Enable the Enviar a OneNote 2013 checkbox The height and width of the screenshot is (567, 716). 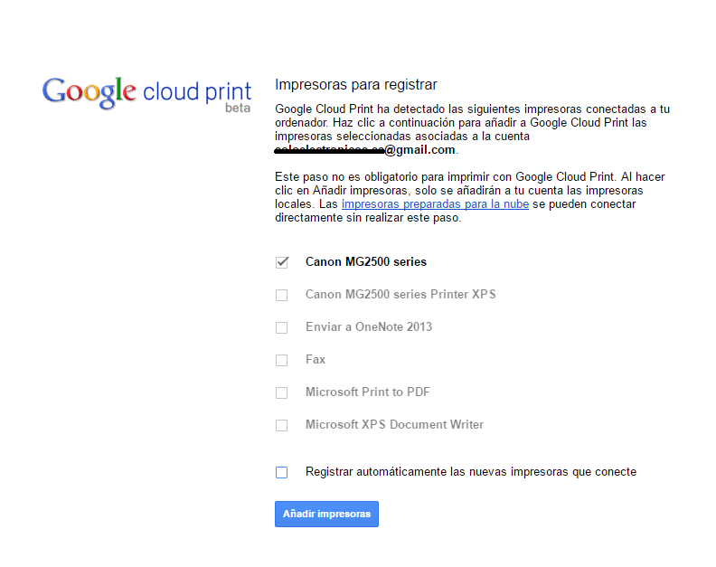282,327
